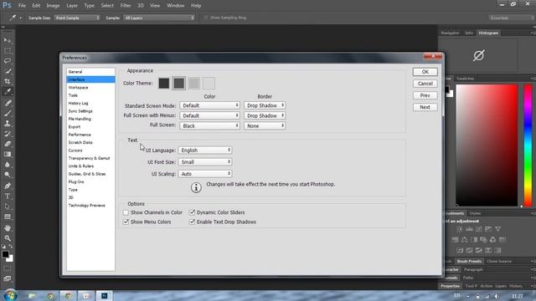
Task: Click the Photoshop taskbar icon
Action: pyautogui.click(x=104, y=295)
